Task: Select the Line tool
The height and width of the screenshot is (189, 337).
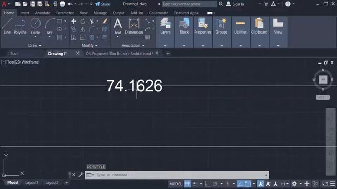Action: (7, 26)
